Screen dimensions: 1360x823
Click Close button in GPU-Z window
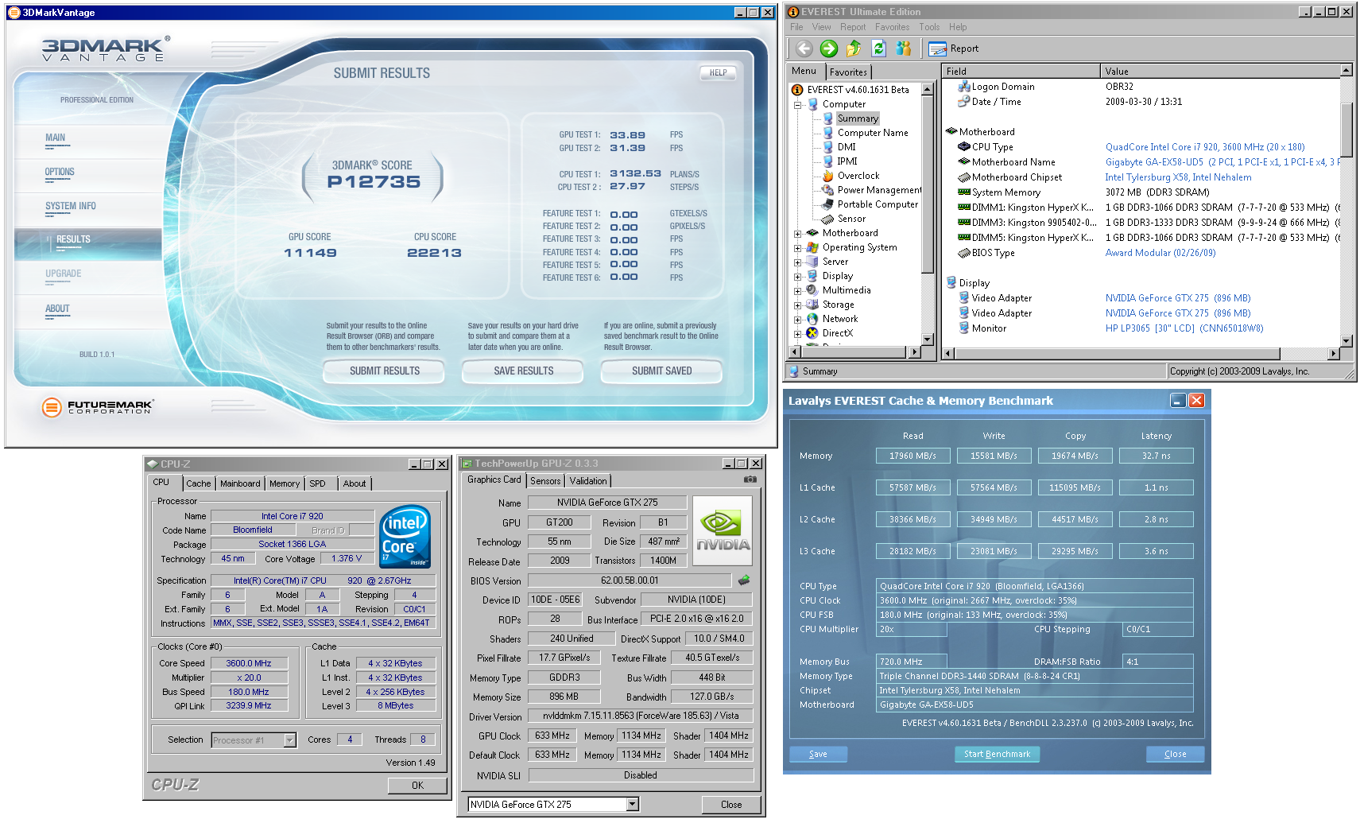coord(731,804)
